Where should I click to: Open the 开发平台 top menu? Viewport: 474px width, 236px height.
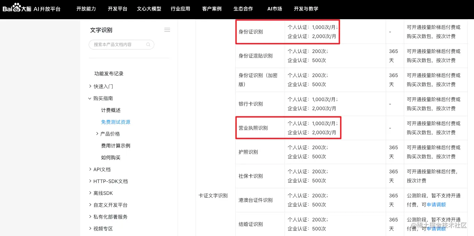coord(118,9)
